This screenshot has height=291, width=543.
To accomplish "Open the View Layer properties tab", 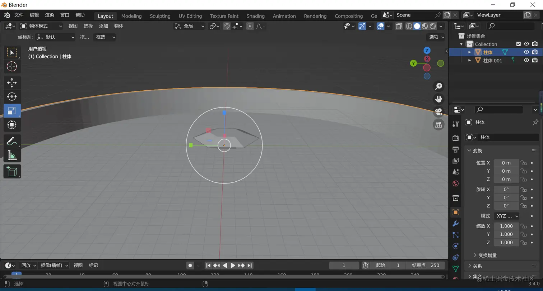I will [x=455, y=161].
